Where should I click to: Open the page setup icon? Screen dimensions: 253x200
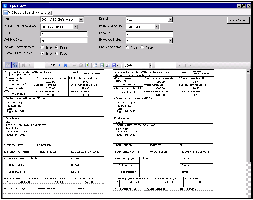108,65
